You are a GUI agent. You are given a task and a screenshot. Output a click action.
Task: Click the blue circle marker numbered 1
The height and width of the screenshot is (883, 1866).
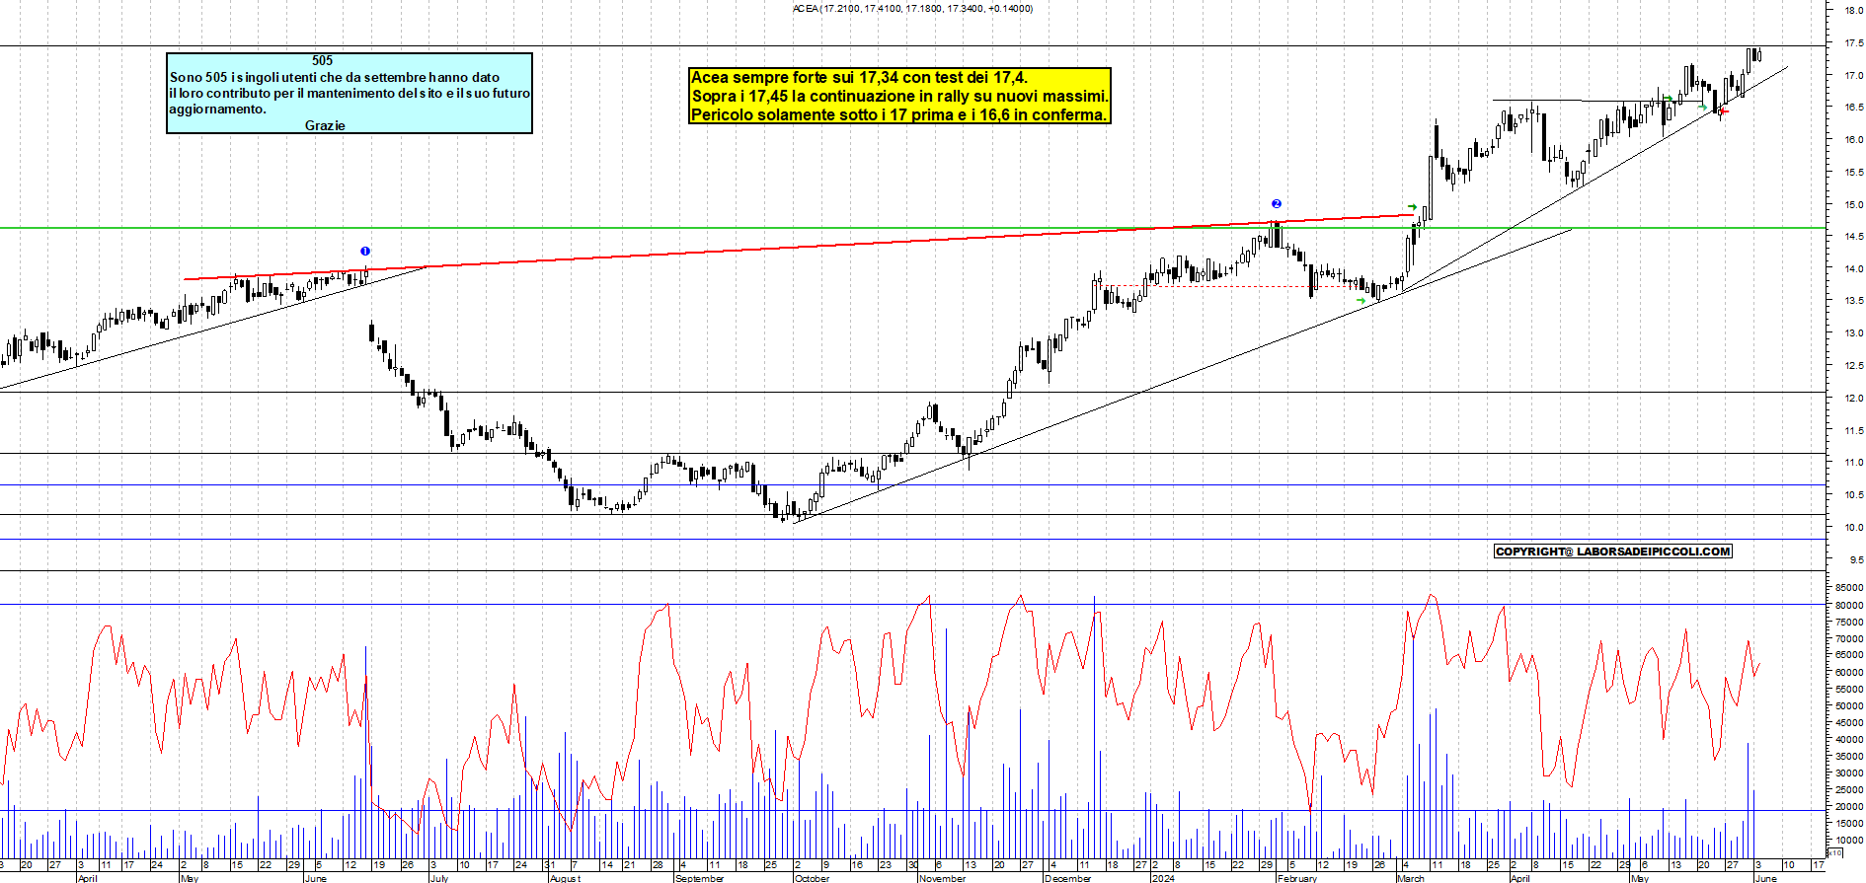pyautogui.click(x=365, y=252)
